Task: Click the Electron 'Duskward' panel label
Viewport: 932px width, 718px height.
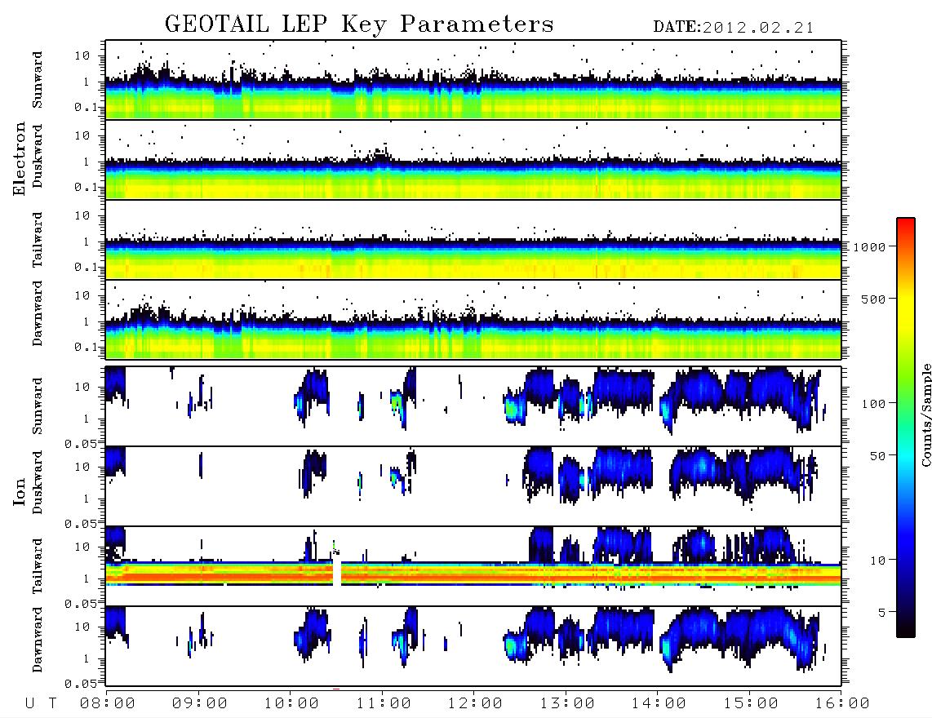Action: click(37, 156)
